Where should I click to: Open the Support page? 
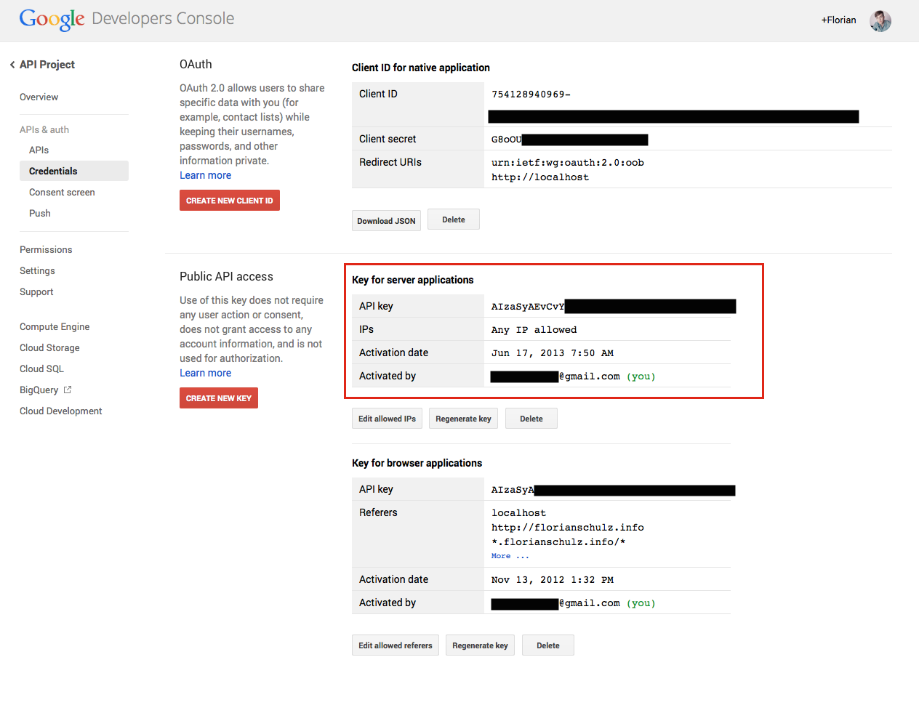(36, 292)
